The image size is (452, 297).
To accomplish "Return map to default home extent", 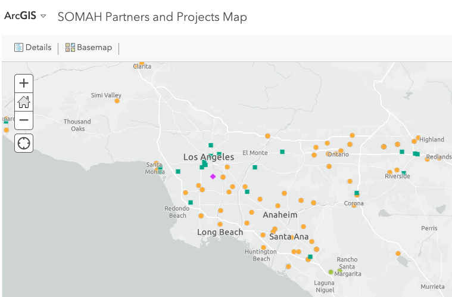I will 24,101.
